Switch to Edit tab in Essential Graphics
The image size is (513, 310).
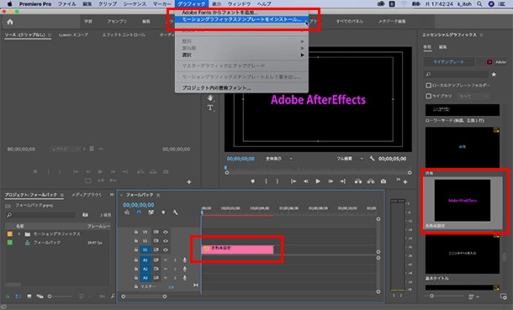(x=442, y=47)
